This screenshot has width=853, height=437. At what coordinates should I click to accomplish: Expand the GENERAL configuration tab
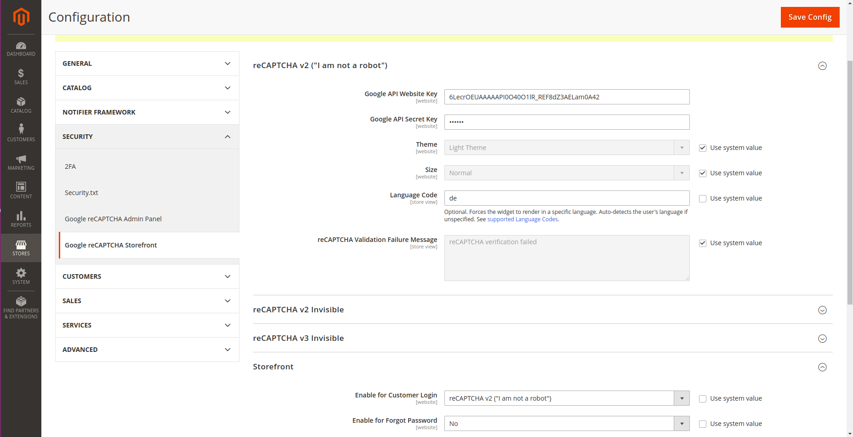[147, 63]
